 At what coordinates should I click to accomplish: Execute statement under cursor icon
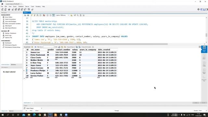pos(35,15)
